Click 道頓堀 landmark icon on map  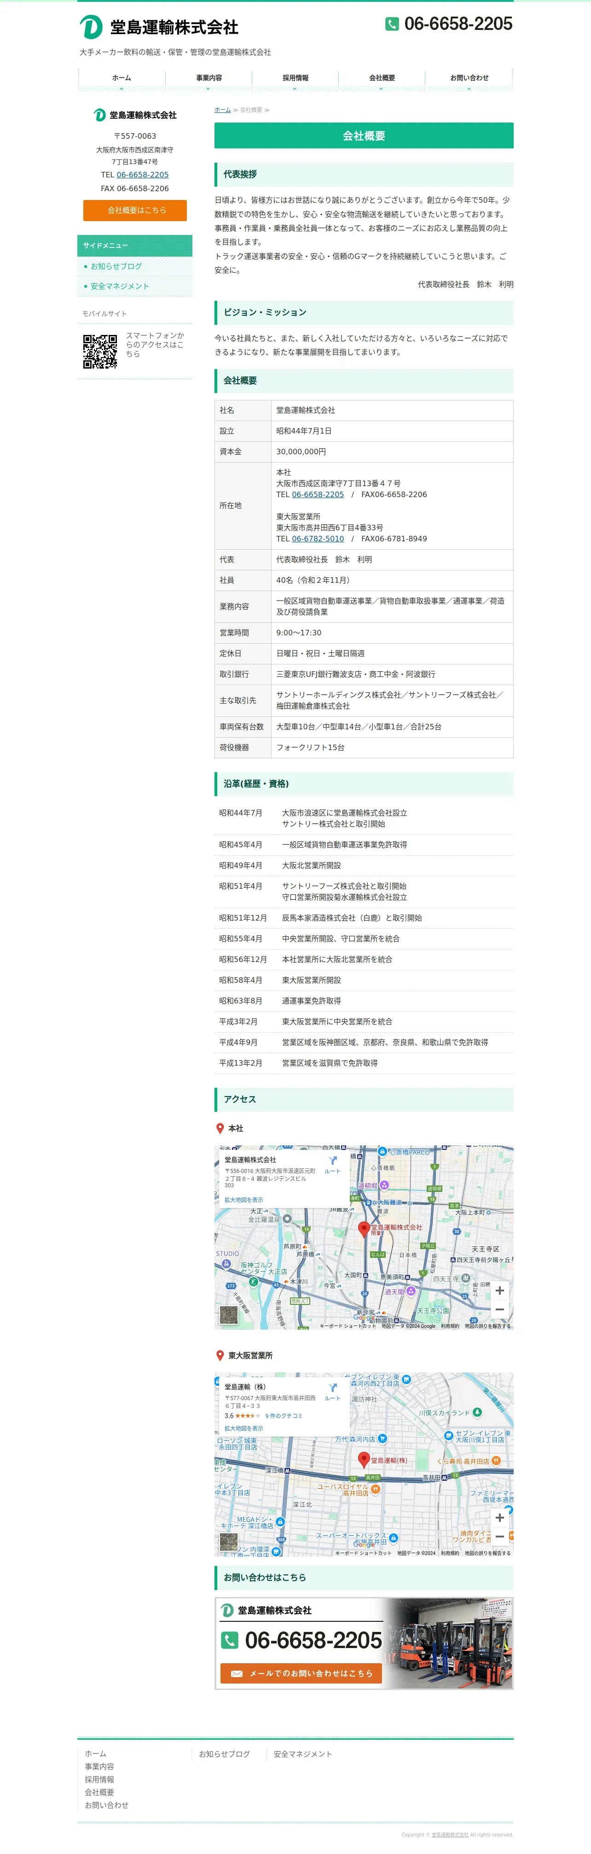[x=384, y=1185]
